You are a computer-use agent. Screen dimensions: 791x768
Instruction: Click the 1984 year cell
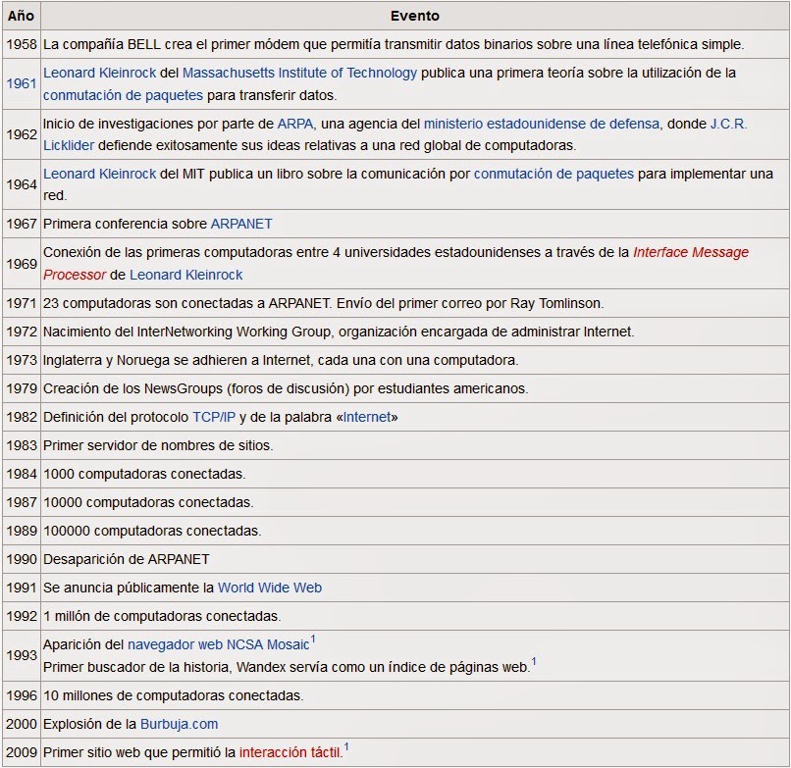coord(22,474)
